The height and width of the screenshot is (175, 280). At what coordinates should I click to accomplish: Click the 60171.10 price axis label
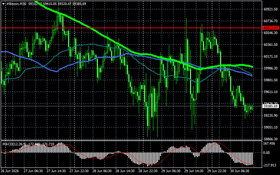(271, 57)
